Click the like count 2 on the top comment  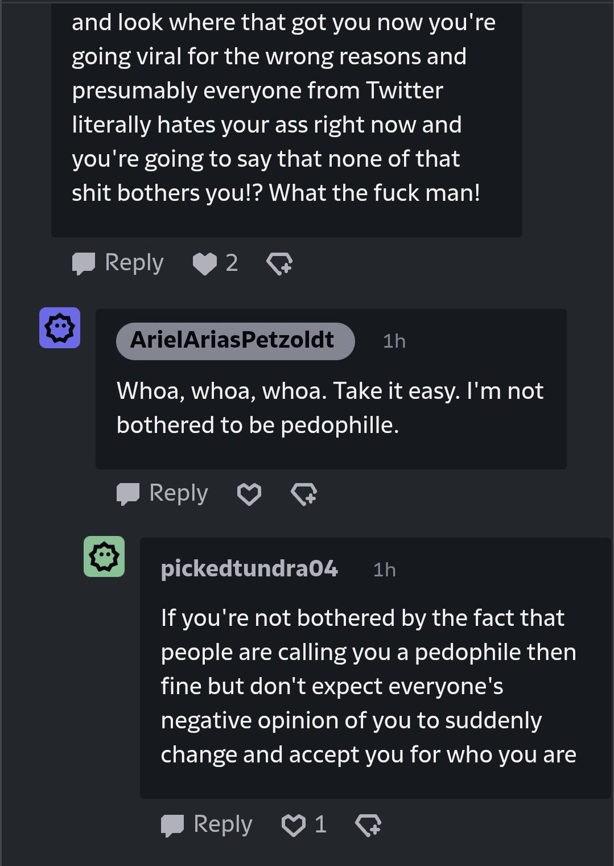click(232, 263)
